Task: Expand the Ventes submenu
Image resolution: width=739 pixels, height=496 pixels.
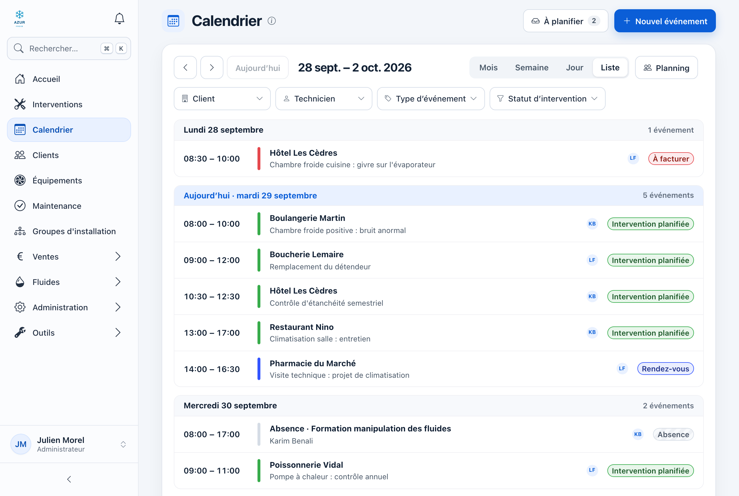Action: pos(69,257)
